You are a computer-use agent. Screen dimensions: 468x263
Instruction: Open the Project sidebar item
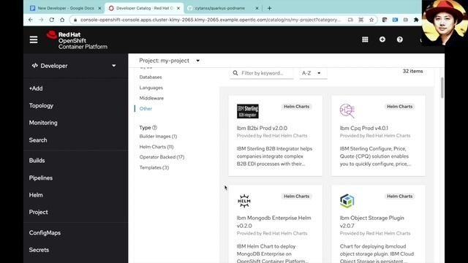point(39,212)
